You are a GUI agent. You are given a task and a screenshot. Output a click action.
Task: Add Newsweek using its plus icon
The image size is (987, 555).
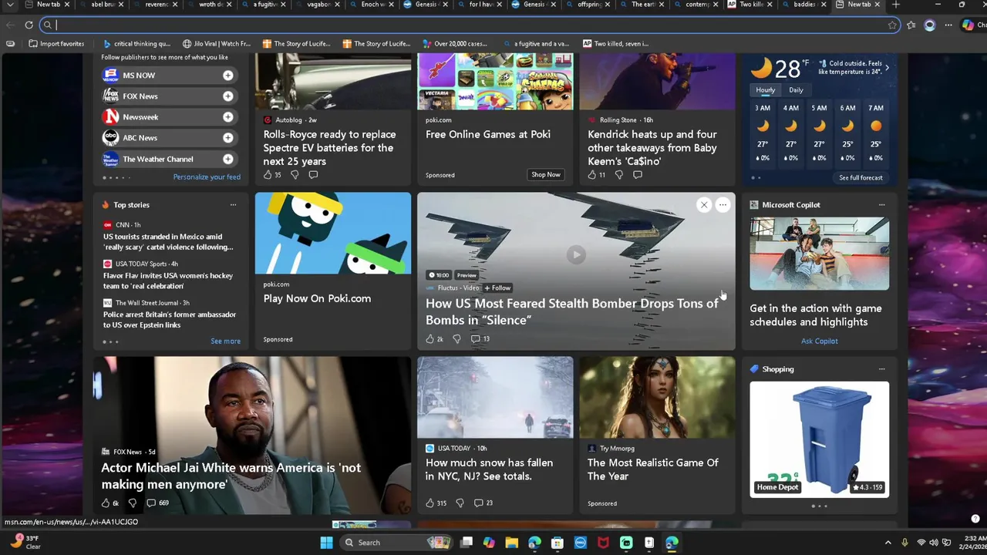tap(228, 117)
